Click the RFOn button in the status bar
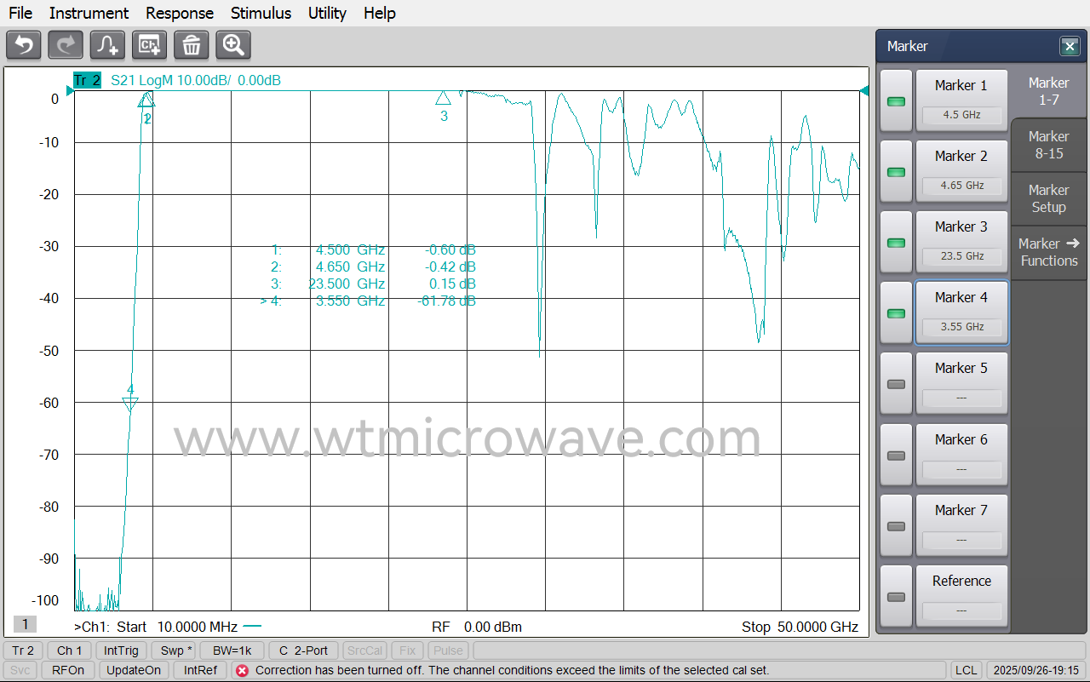The height and width of the screenshot is (682, 1090). click(67, 670)
